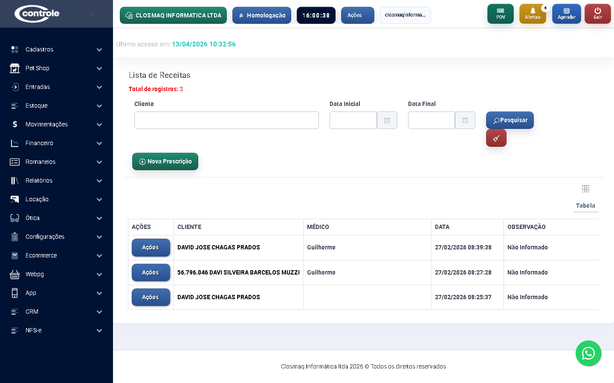Click the red clear filters brush button
Image resolution: width=614 pixels, height=383 pixels.
(496, 138)
